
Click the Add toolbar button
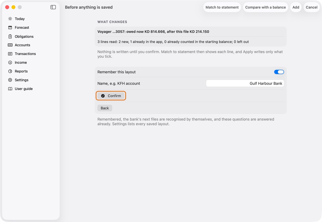click(x=296, y=7)
